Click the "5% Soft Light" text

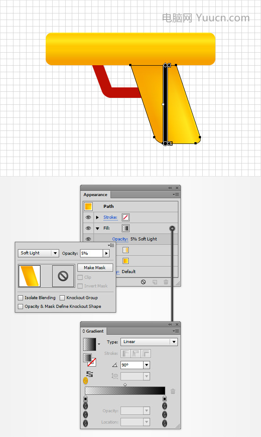click(x=144, y=239)
